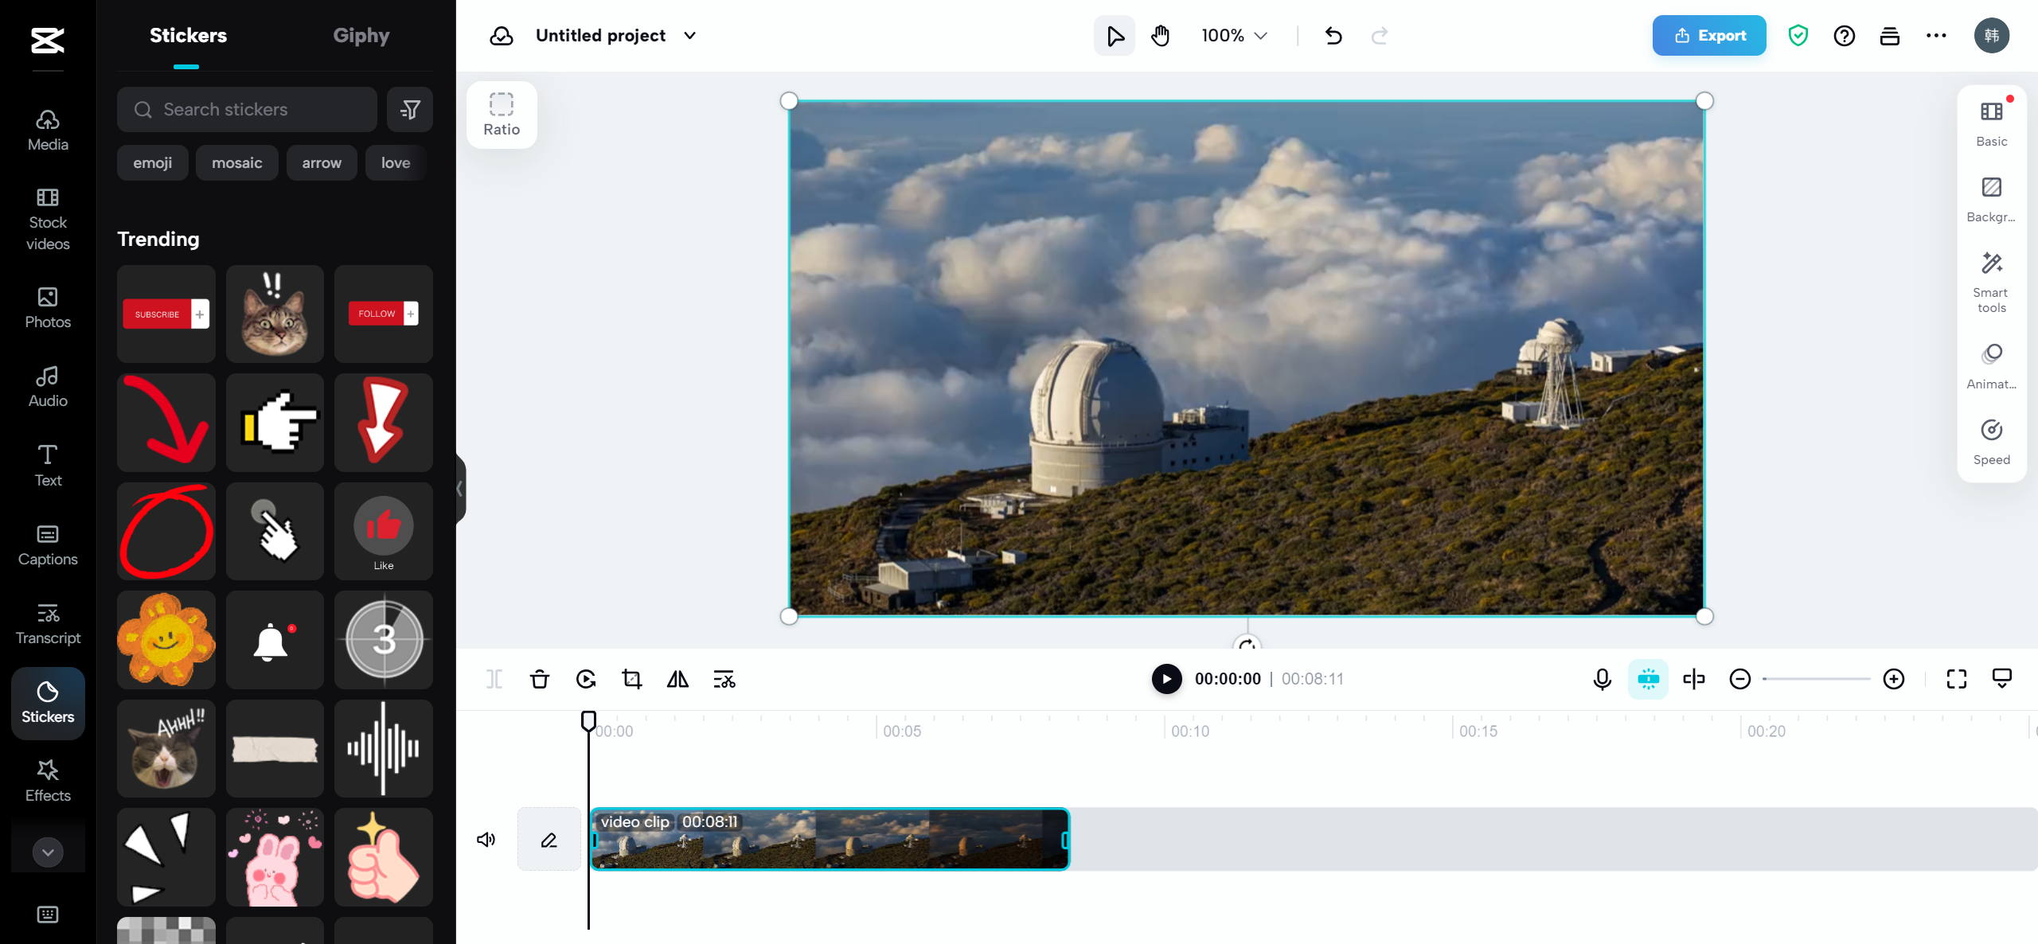Switch to the Giphy tab
The image size is (2038, 944).
click(361, 35)
